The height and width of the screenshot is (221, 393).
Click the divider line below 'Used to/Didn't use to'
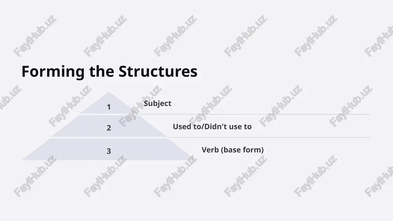point(269,137)
